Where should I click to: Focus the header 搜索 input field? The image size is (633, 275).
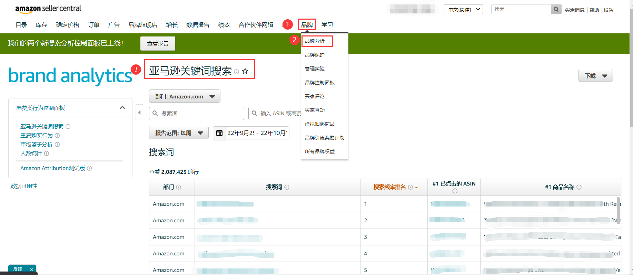click(521, 9)
